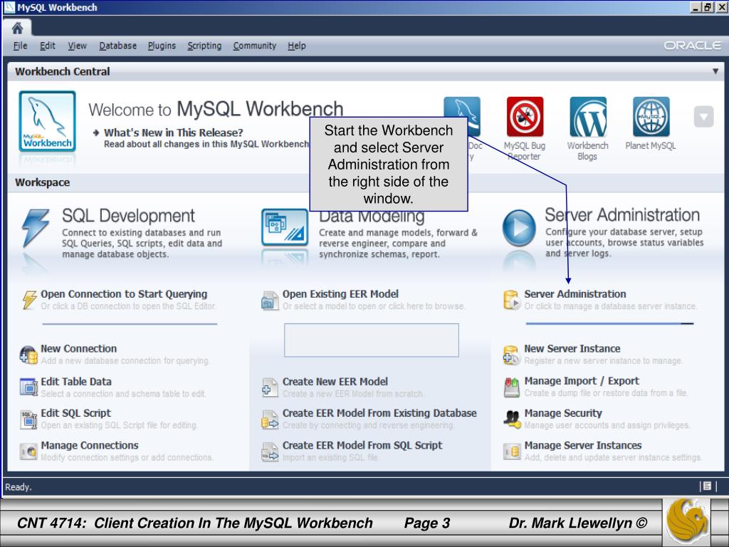The height and width of the screenshot is (547, 729).
Task: Open the Community menu
Action: tap(255, 46)
